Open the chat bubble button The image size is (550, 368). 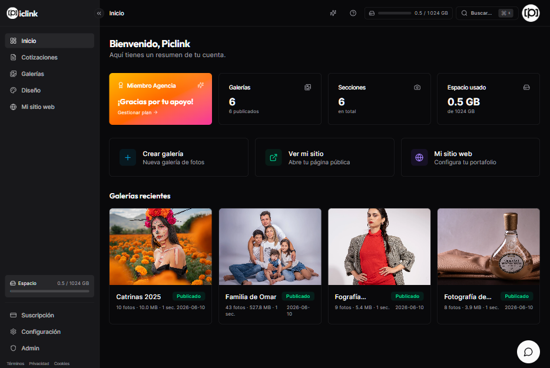click(528, 352)
